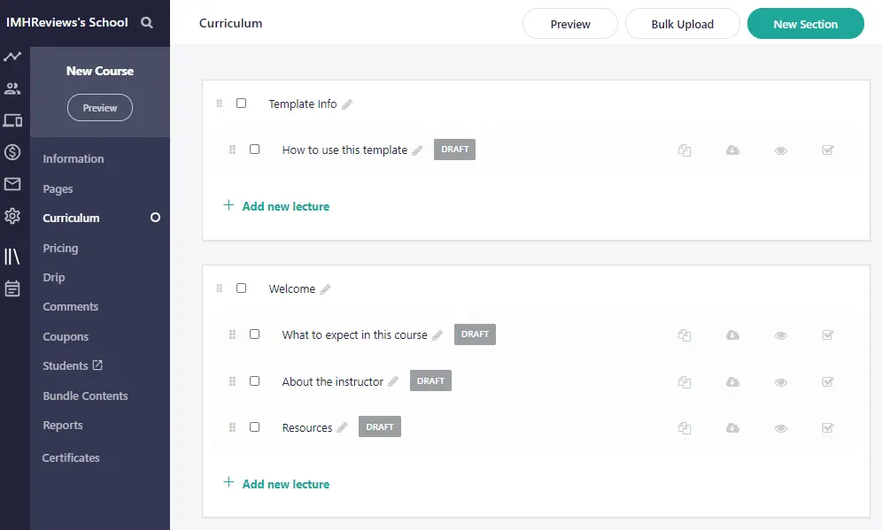Tick the What to expect in this course checkbox
The height and width of the screenshot is (530, 882).
point(254,334)
